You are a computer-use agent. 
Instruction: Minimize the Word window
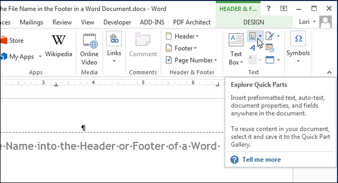298,9
